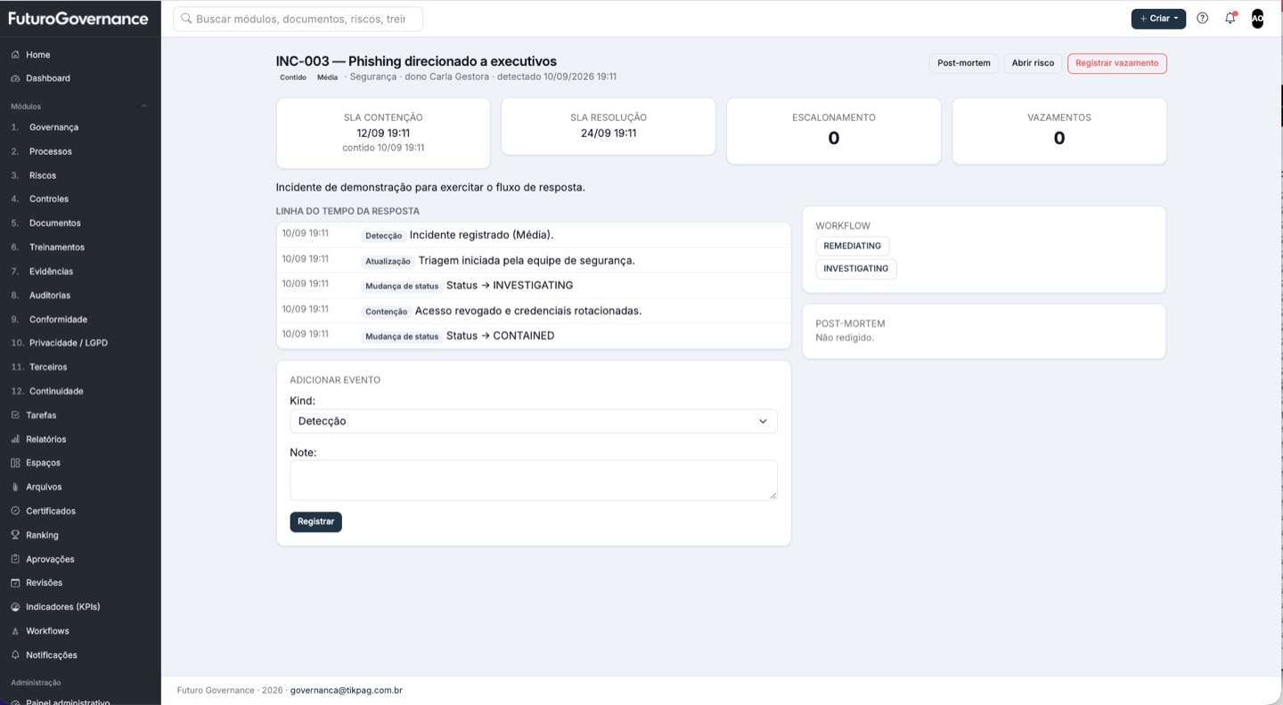Click the SLA CONTENÇÃO card
Viewport: 1283px width, 705px height.
pos(383,133)
